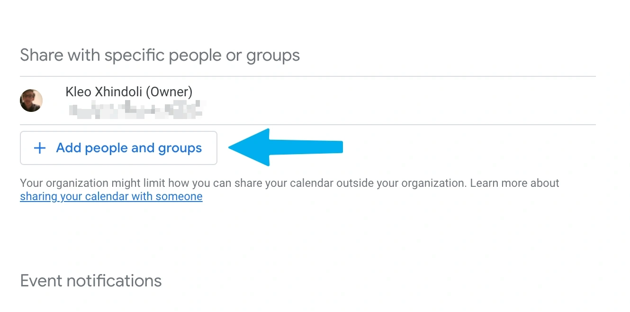Click the plus symbol before 'Add people'
630x312 pixels.
39,148
